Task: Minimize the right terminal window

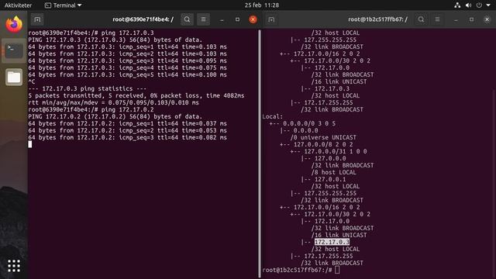Action: [456, 19]
